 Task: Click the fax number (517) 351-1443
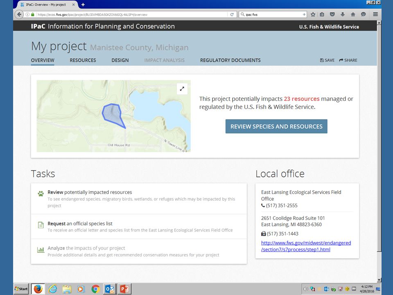click(282, 234)
